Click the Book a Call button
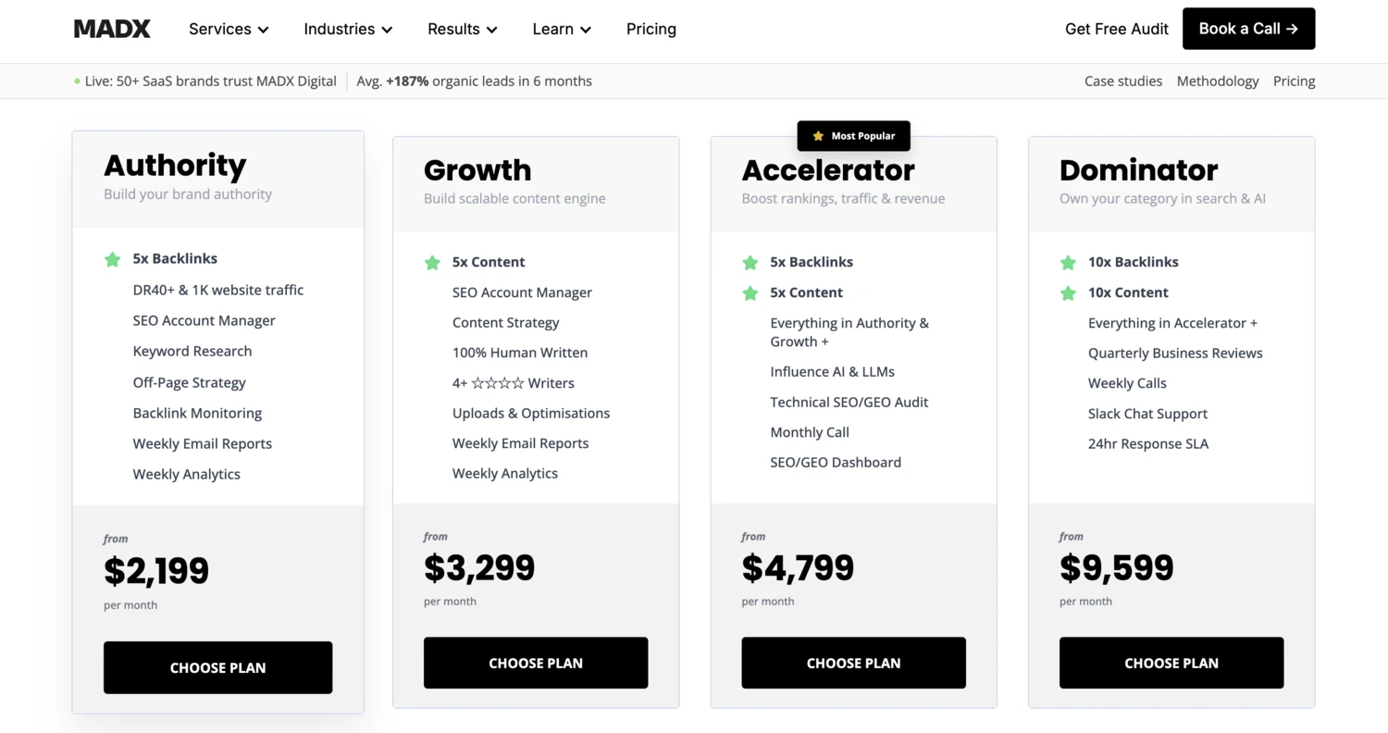Image resolution: width=1388 pixels, height=733 pixels. point(1249,29)
